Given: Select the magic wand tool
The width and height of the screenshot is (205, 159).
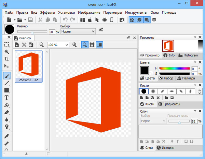Looking at the screenshot, I should pos(6,52).
